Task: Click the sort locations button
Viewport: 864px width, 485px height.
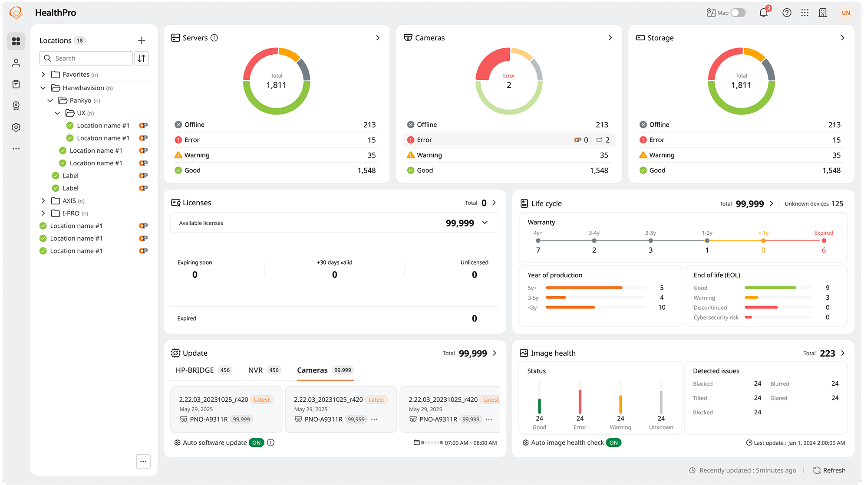Action: tap(142, 58)
